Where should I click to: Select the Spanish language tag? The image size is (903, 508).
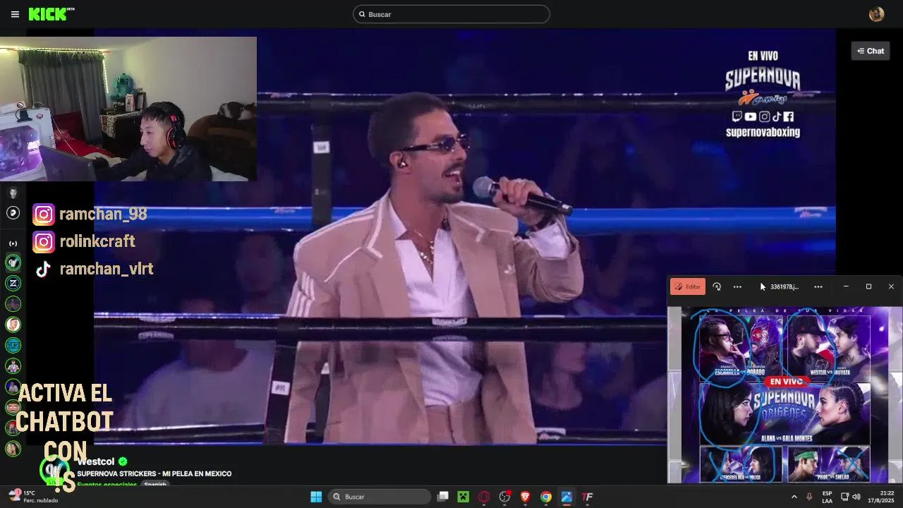(155, 484)
